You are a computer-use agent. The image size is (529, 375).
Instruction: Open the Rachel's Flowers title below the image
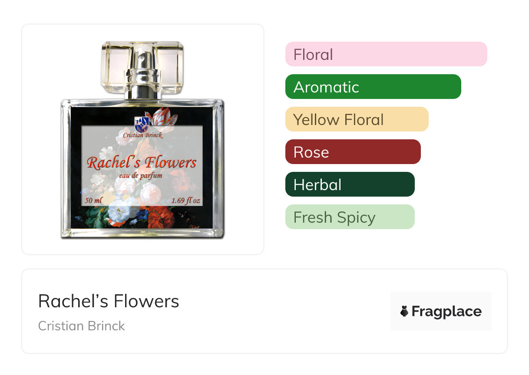coord(109,301)
